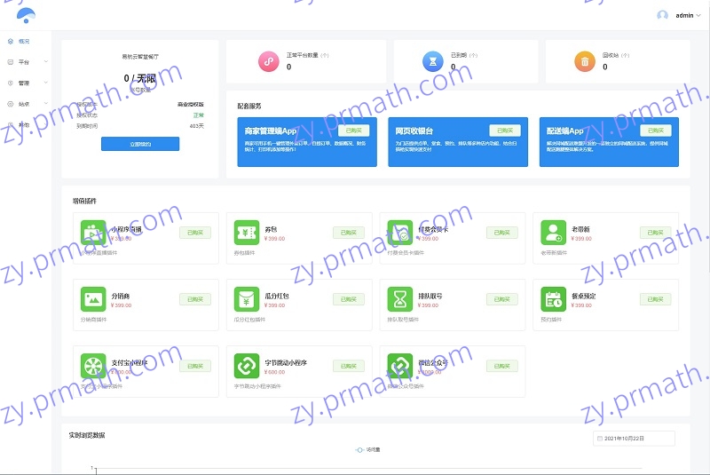Click the 商业授权版 license version text
This screenshot has width=710, height=475.
(x=191, y=104)
